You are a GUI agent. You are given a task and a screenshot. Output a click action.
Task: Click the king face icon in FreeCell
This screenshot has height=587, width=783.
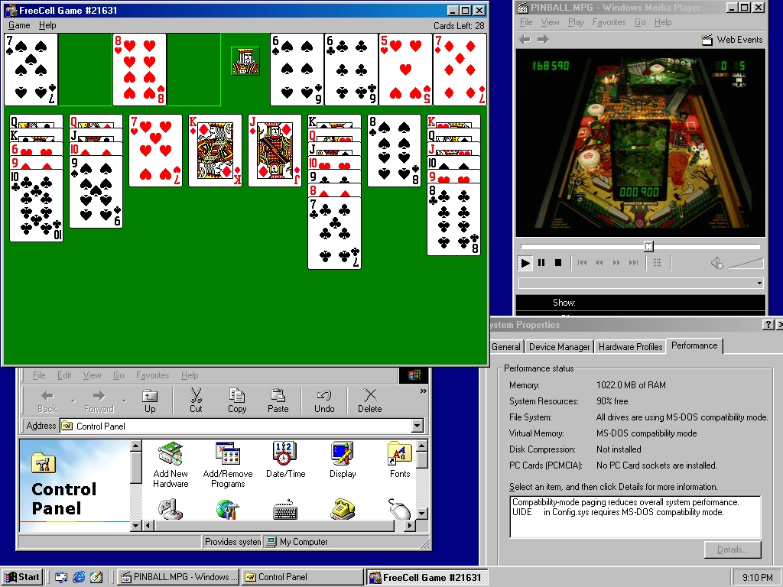coord(245,61)
